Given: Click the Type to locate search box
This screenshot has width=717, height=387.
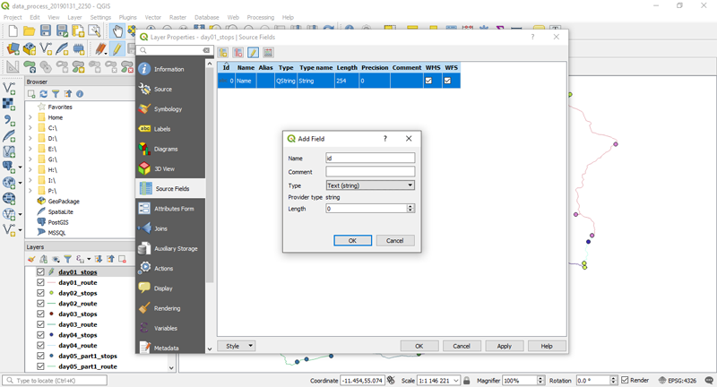Looking at the screenshot, I should tap(55, 380).
